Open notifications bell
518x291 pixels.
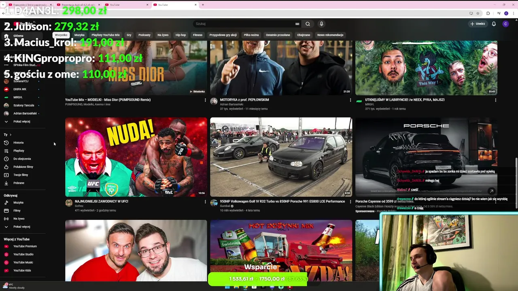pos(494,24)
